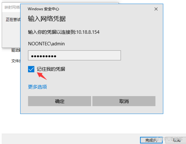Viewport: 186px width, 144px height.
Task: Focus the password input field
Action: pyautogui.click(x=74, y=55)
